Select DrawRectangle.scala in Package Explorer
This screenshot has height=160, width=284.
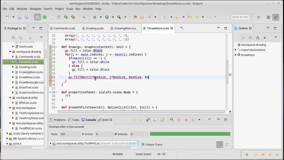(31, 82)
